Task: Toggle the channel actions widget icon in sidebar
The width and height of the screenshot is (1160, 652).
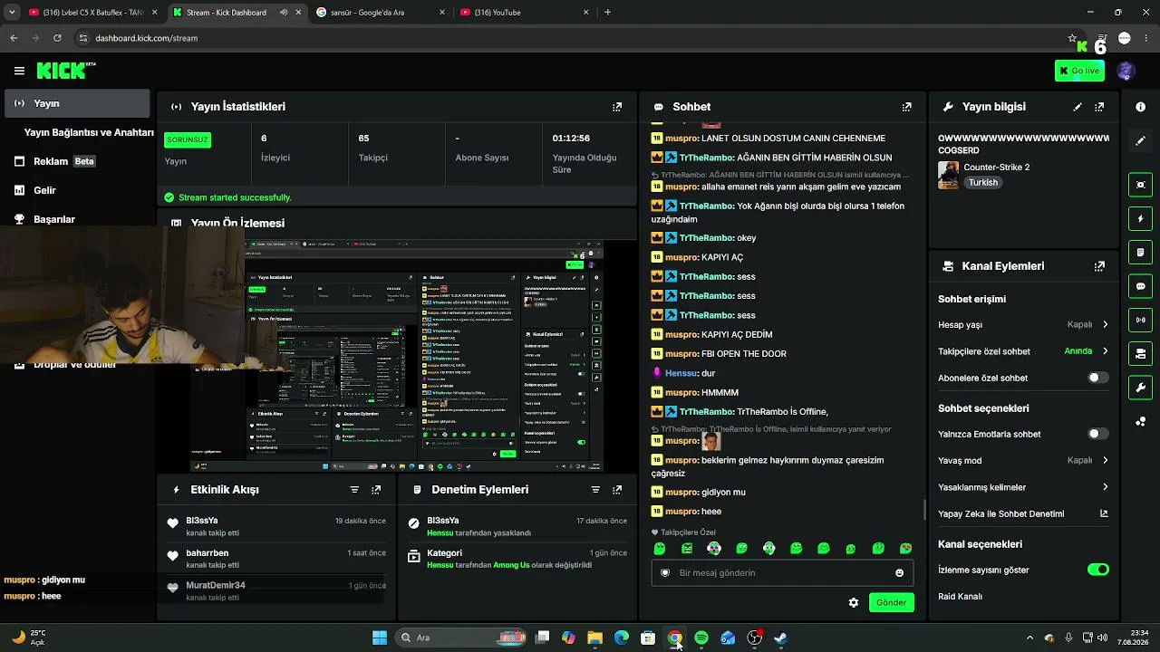Action: coord(1140,353)
